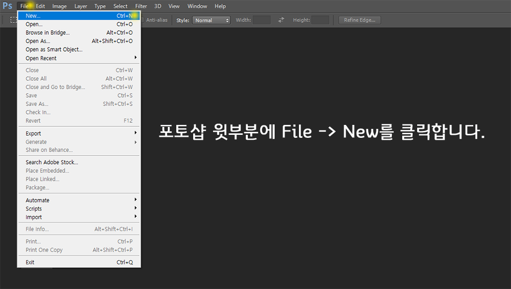Click the File Info... entry
Viewport: 511px width, 289px height.
point(79,229)
